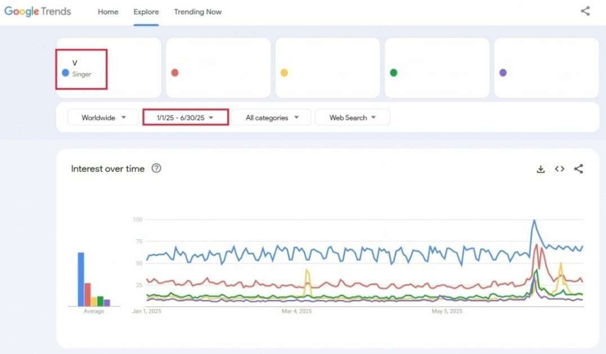
Task: Click the Google Trends logo
Action: pos(38,12)
